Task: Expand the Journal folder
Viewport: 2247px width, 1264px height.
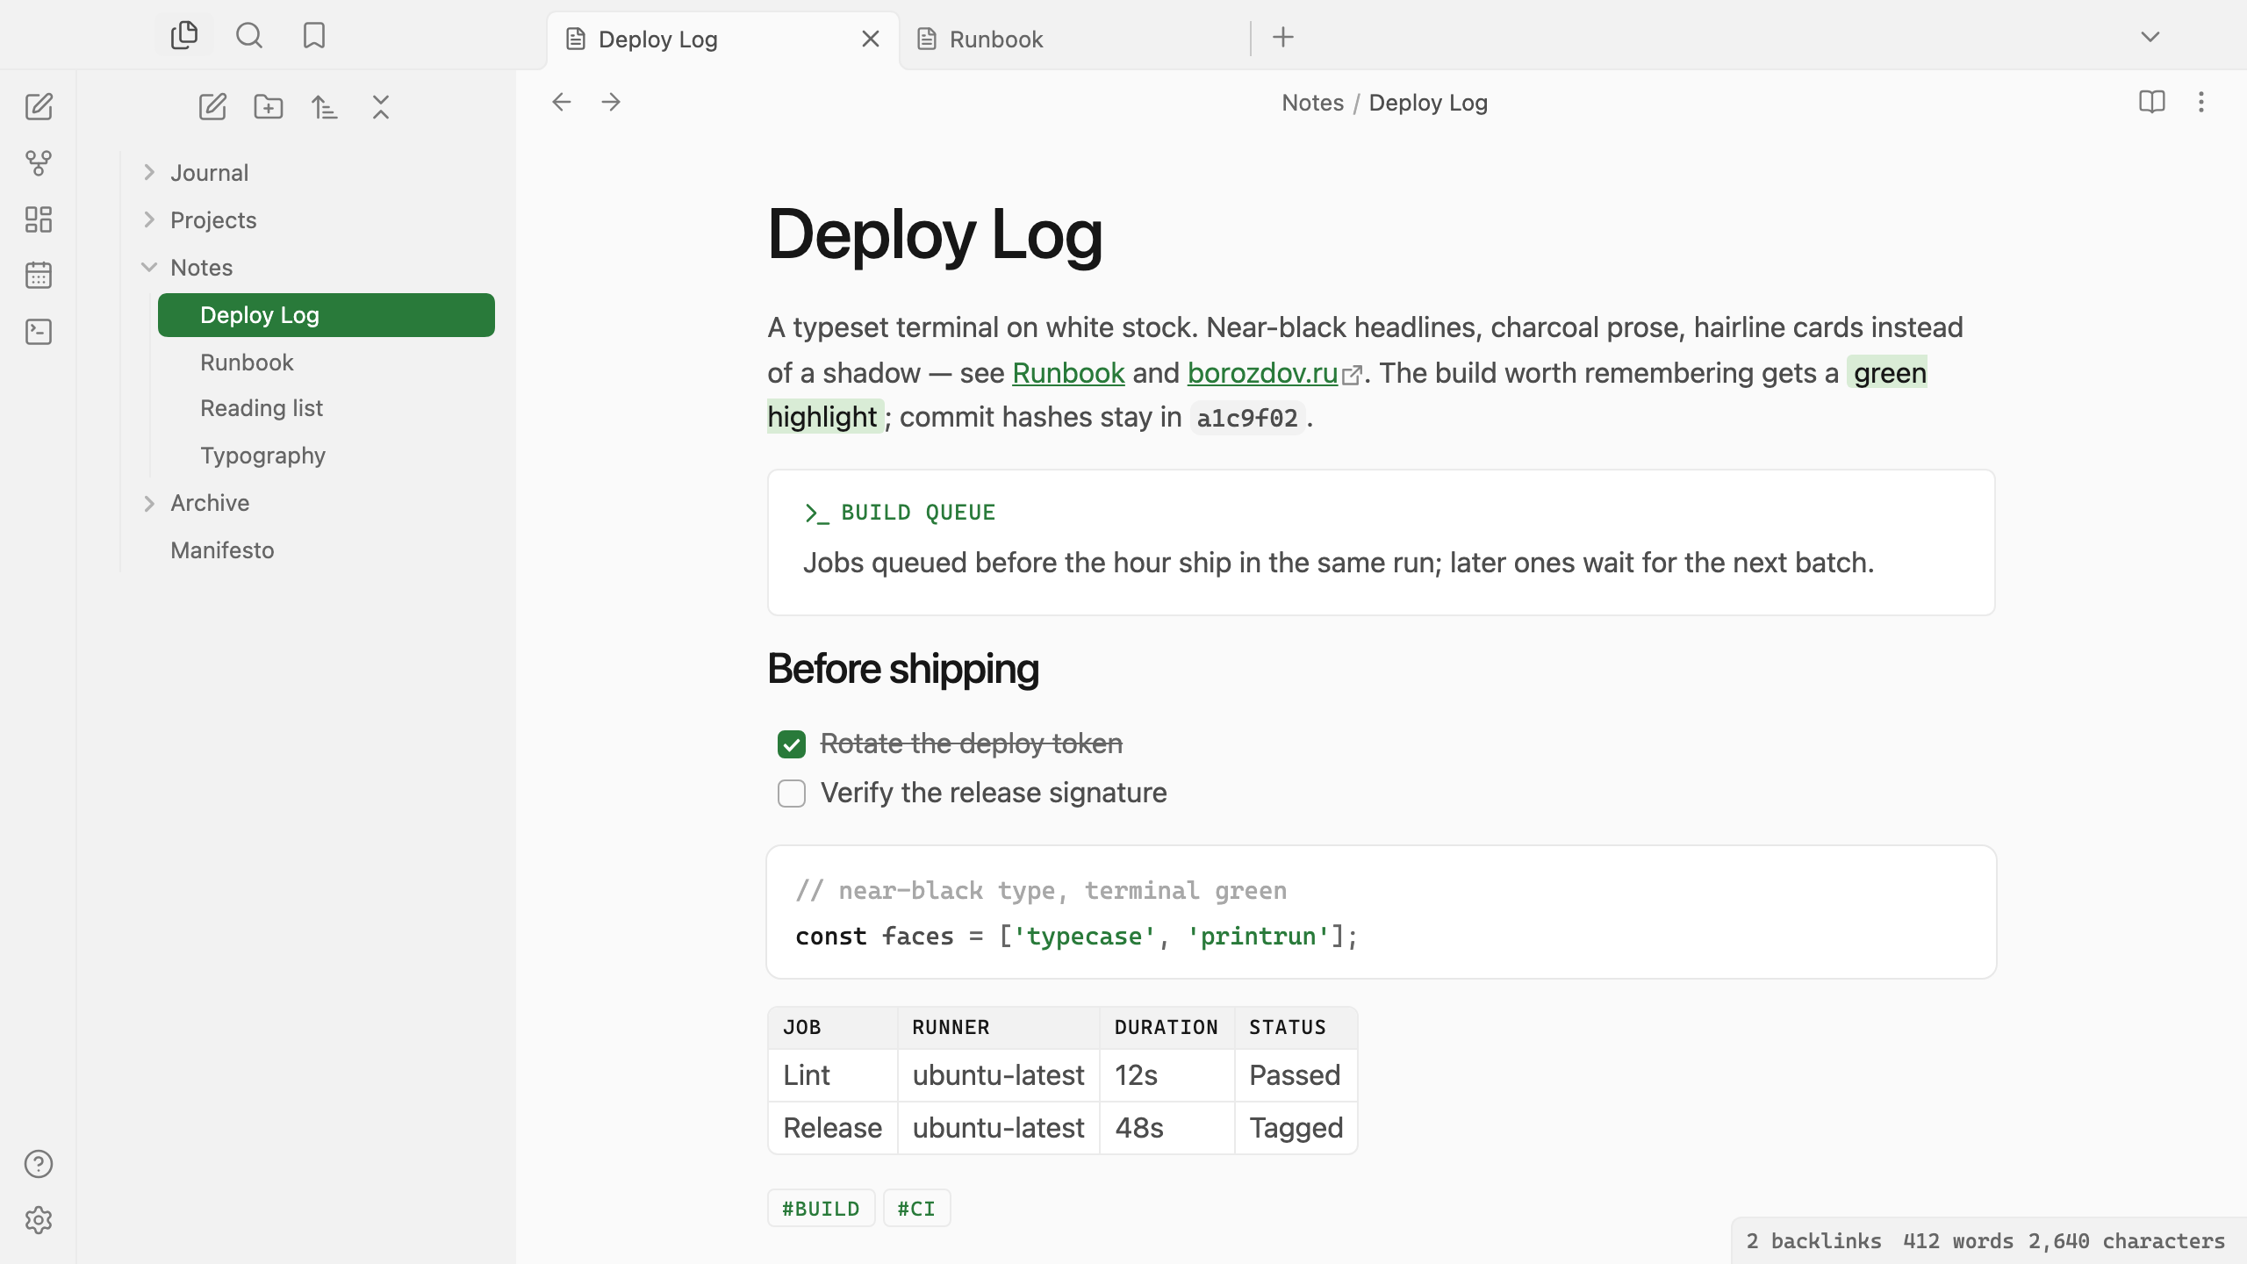Action: click(x=149, y=173)
